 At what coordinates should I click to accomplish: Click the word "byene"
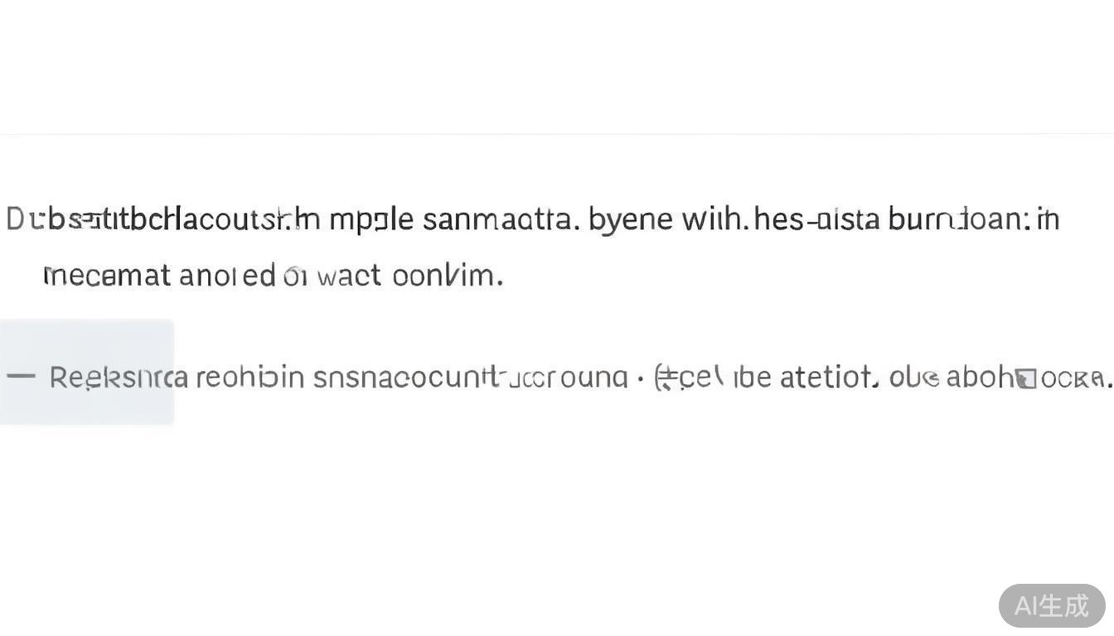[x=630, y=219]
